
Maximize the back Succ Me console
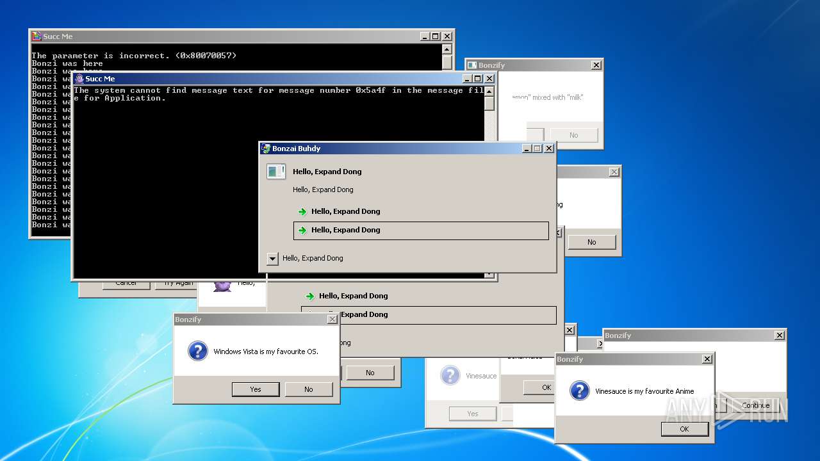tap(435, 36)
